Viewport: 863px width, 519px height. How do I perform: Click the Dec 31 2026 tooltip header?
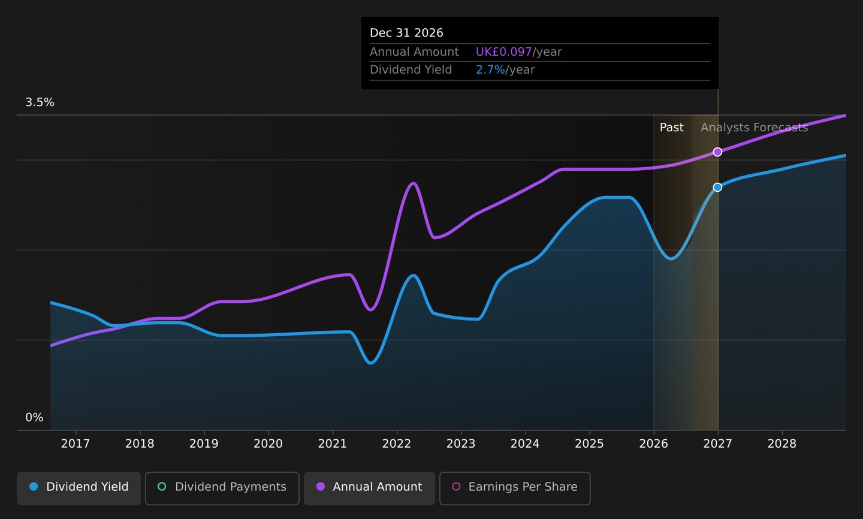pyautogui.click(x=406, y=33)
